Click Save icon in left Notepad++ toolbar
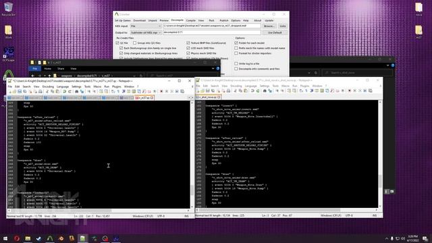 tap(20, 91)
